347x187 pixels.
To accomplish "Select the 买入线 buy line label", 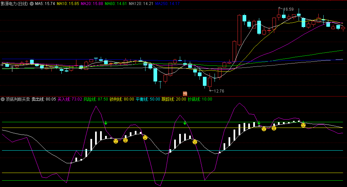I will 70,99.
